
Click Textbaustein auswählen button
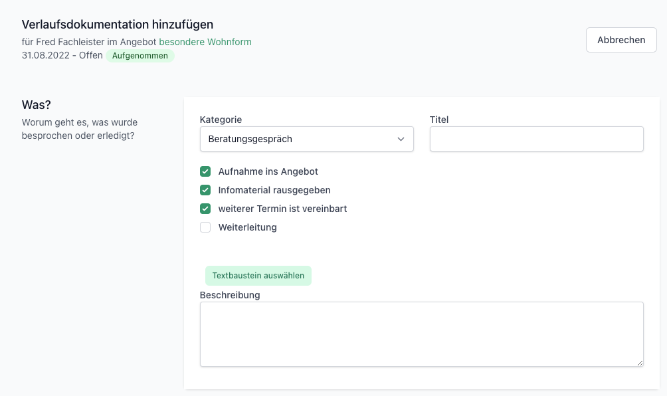258,276
